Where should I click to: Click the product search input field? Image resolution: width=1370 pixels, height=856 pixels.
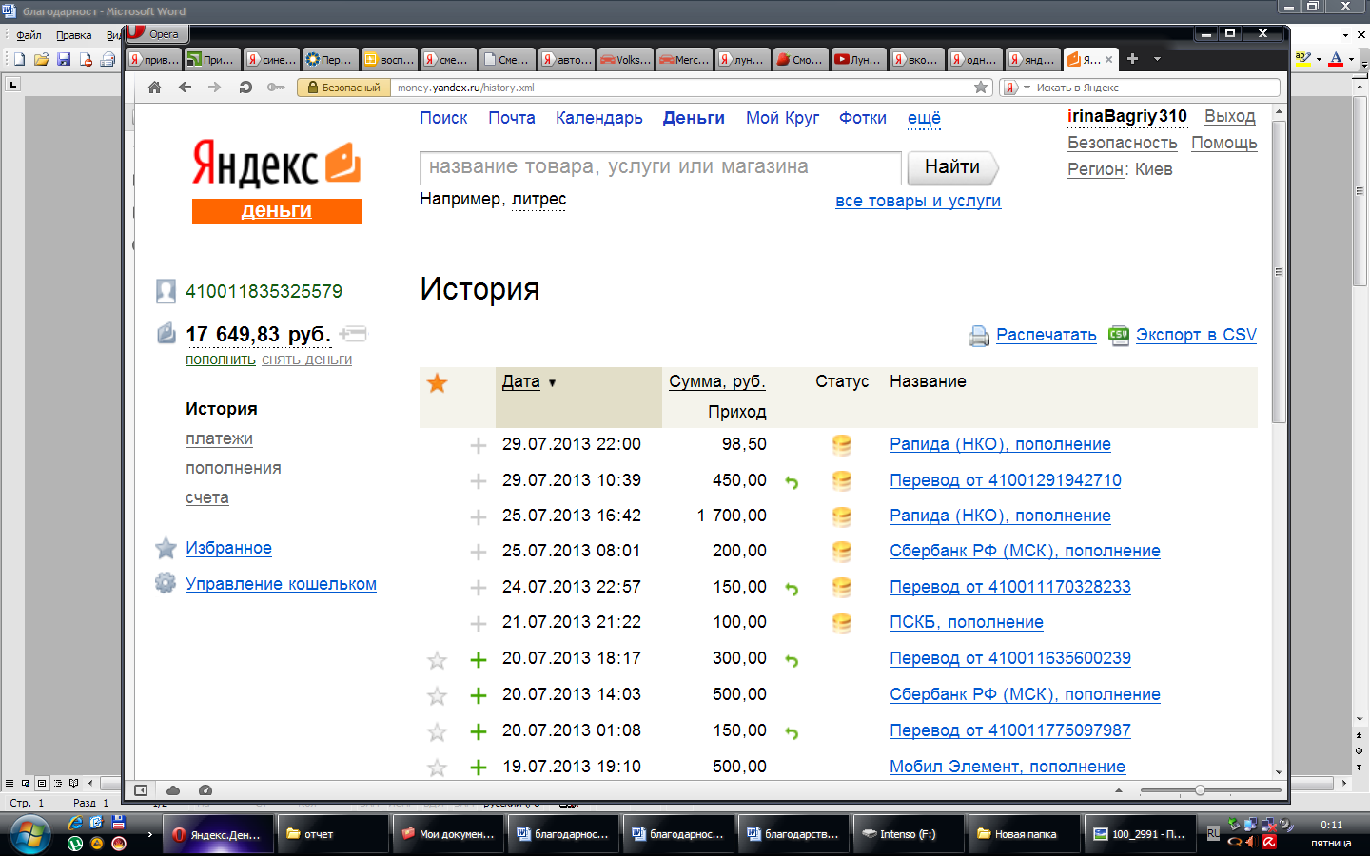tap(660, 167)
